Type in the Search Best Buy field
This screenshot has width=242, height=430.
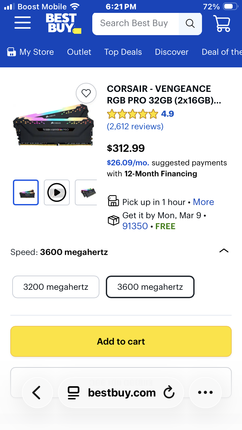[136, 24]
